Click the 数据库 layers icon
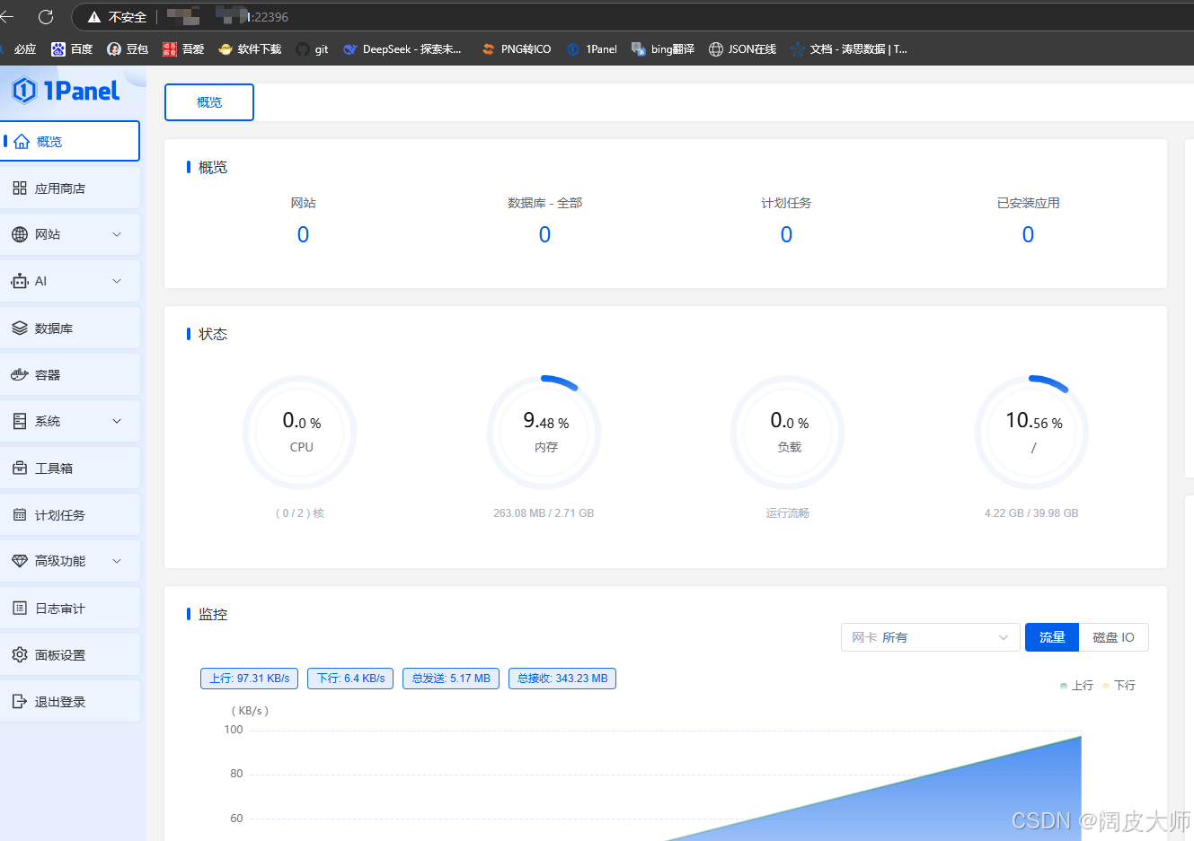Screen dimensions: 1194x841 (20, 329)
